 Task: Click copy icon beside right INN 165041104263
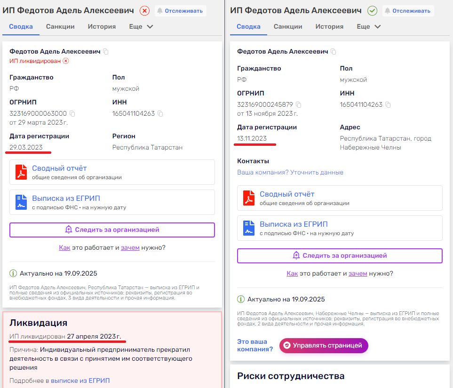388,104
